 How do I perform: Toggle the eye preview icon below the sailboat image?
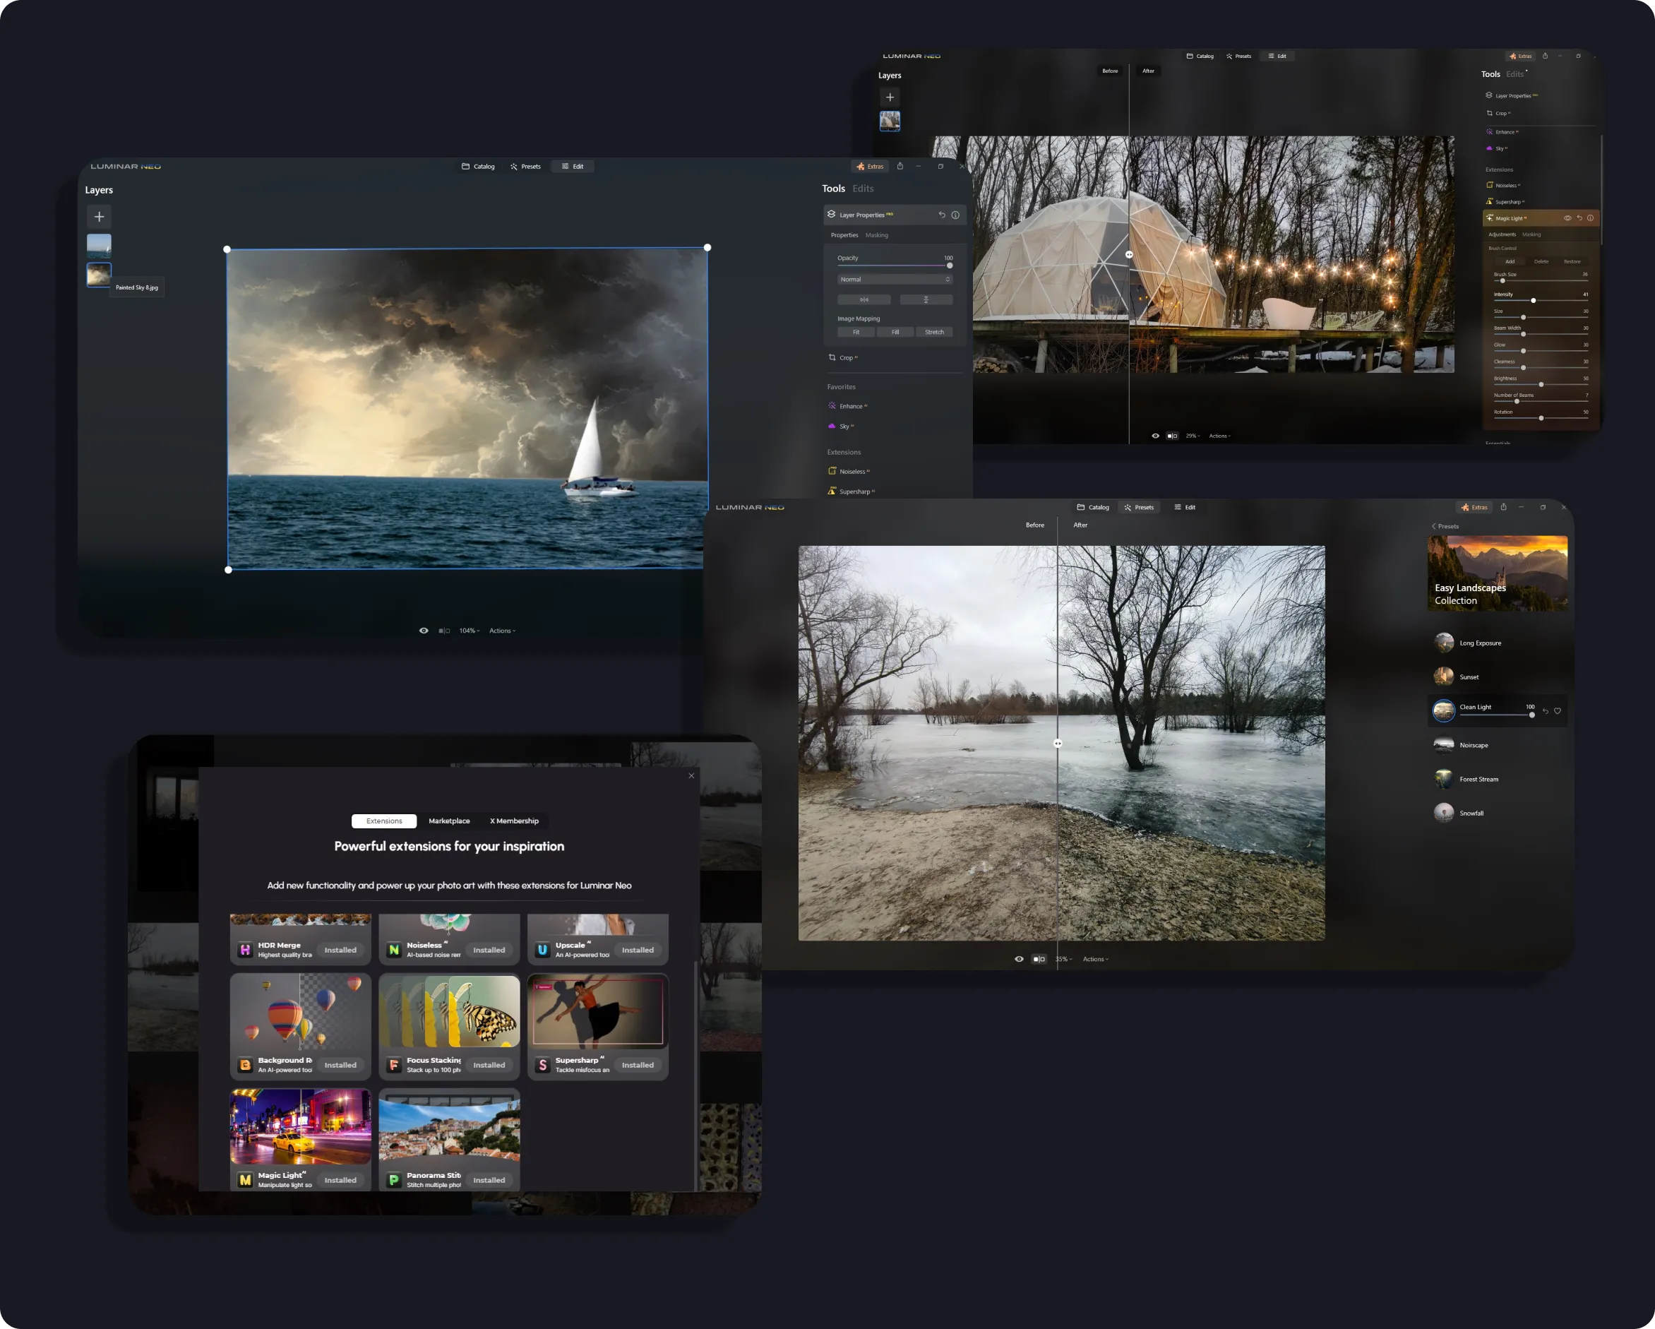coord(424,631)
